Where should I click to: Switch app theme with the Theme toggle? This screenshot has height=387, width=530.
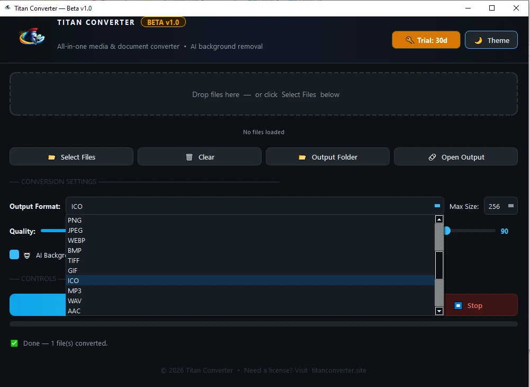coord(491,39)
